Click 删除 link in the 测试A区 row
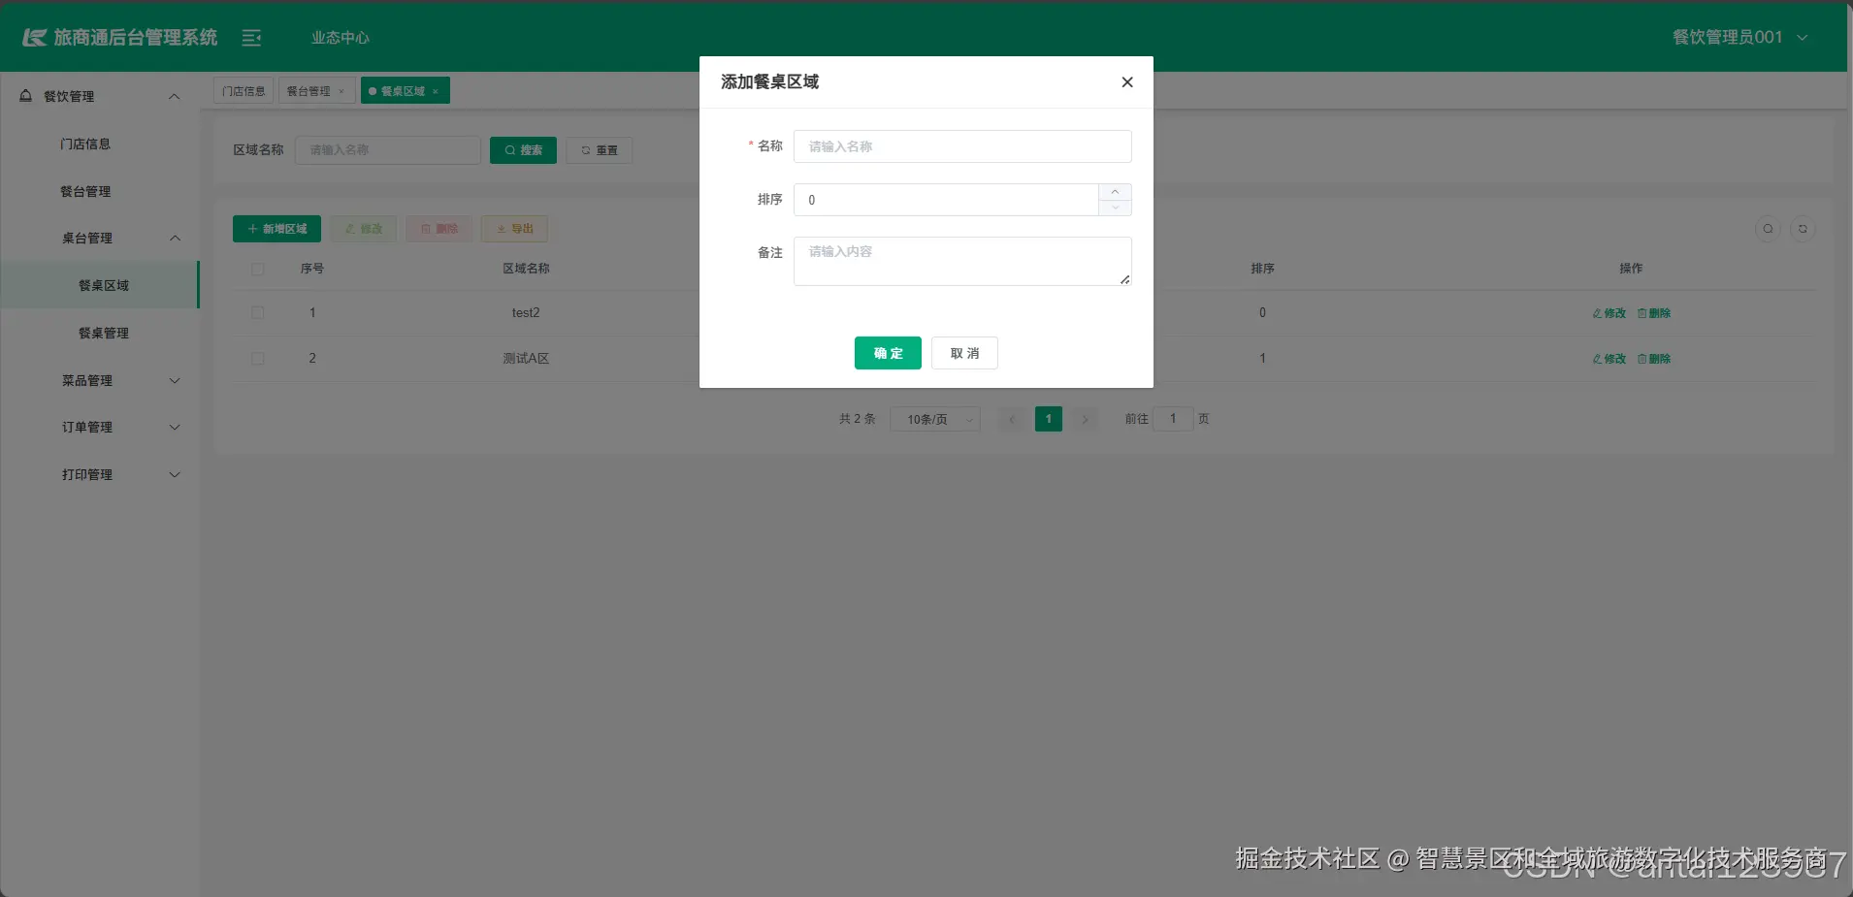1853x897 pixels. coord(1654,359)
